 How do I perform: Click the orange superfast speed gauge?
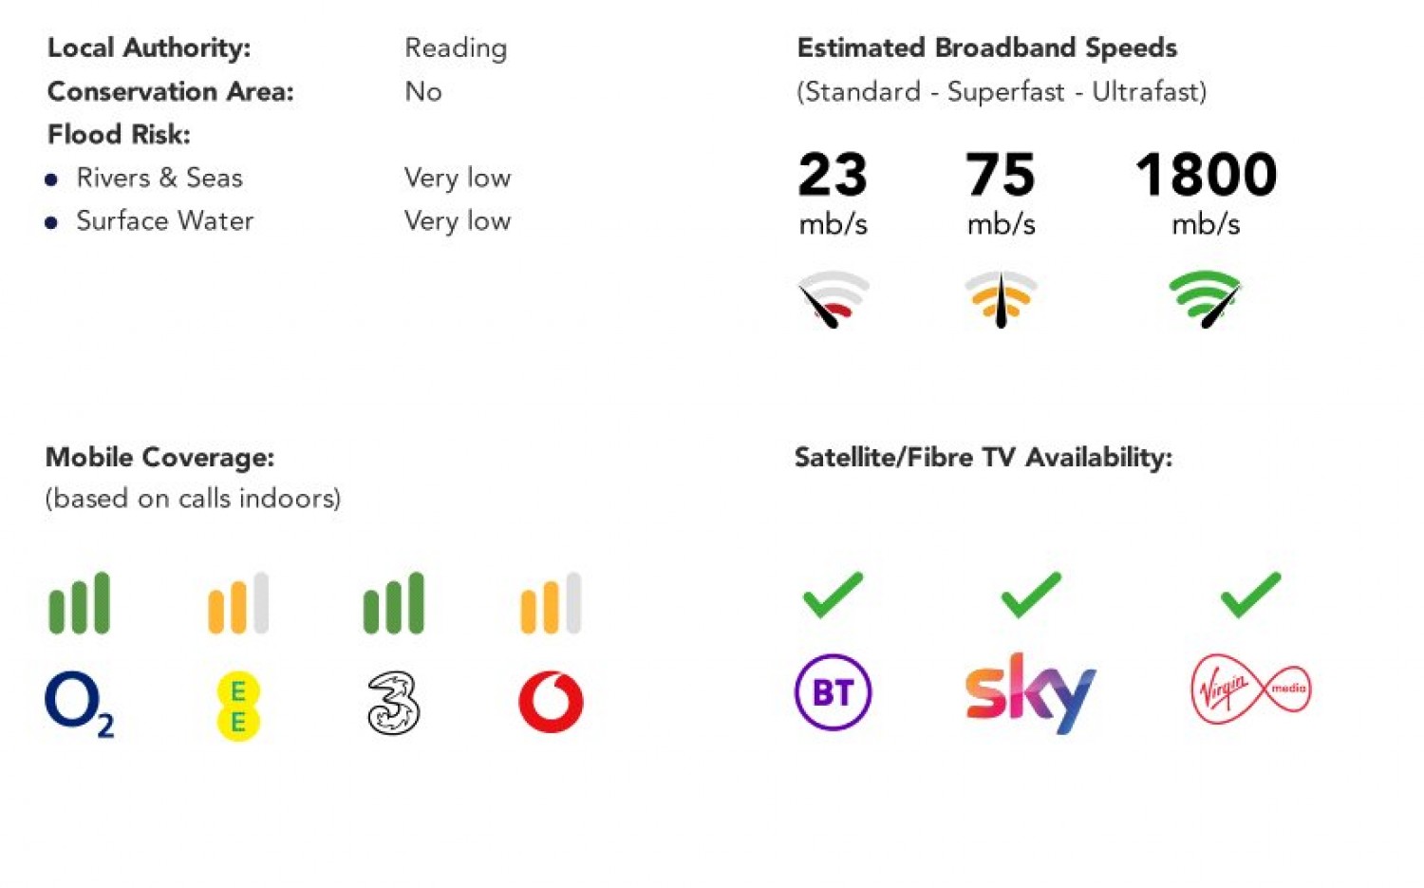[1001, 299]
